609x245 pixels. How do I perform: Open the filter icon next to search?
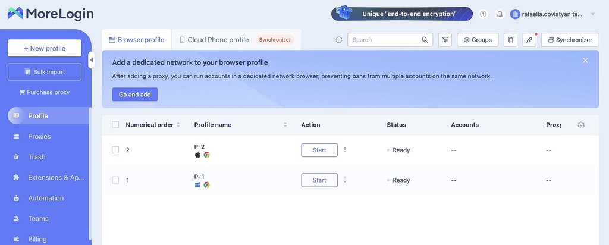[x=445, y=40]
